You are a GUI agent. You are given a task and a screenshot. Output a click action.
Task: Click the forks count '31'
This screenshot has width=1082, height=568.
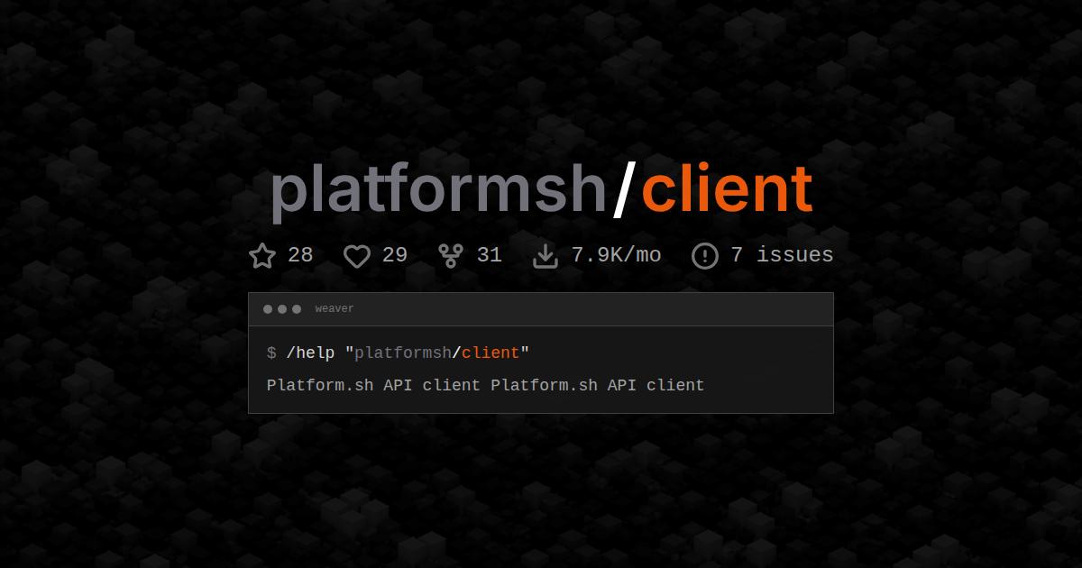coord(489,255)
